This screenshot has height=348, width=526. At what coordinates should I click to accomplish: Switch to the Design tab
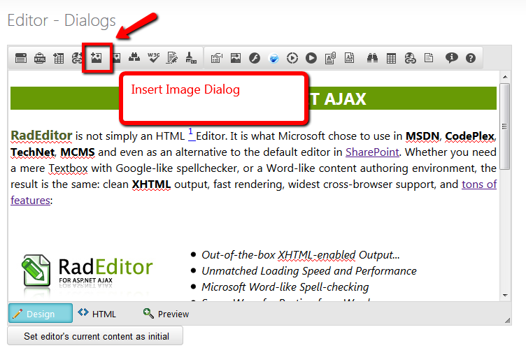pyautogui.click(x=41, y=313)
